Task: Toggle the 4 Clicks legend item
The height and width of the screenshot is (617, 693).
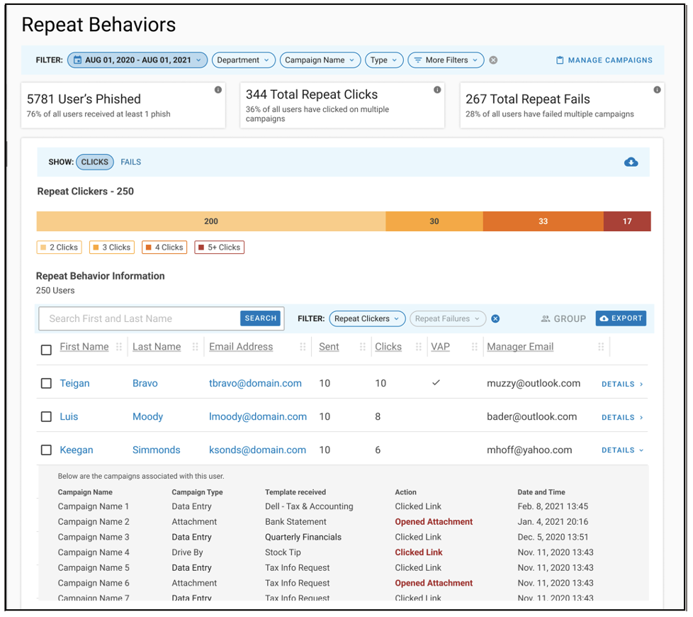Action: [x=164, y=248]
